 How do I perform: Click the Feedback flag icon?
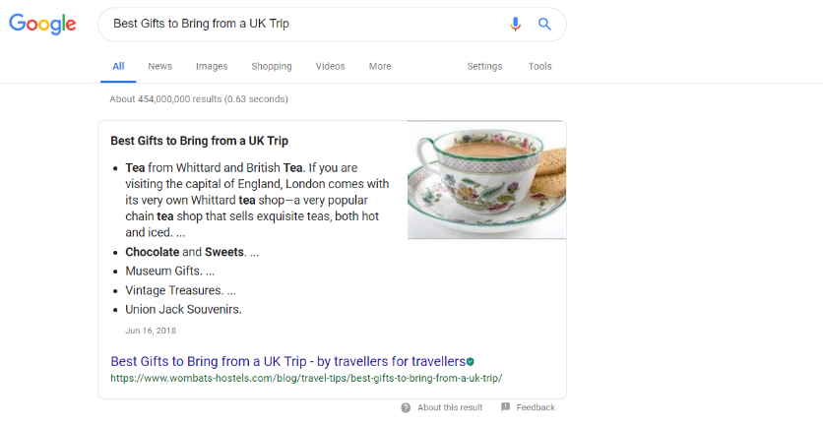[x=505, y=407]
